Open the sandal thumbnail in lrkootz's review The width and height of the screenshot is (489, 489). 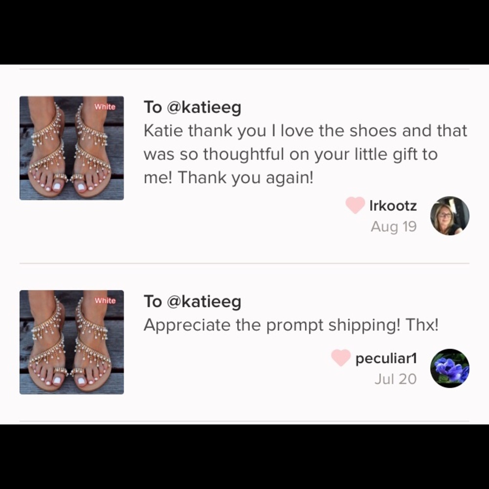click(x=72, y=148)
